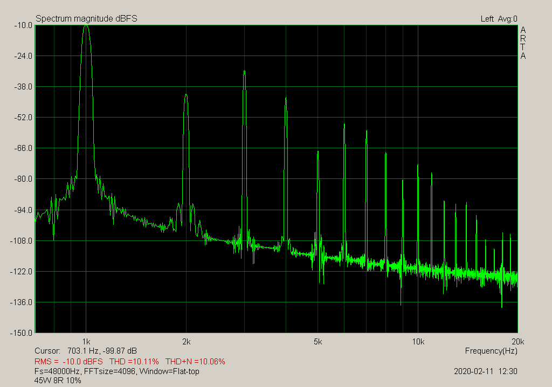The height and width of the screenshot is (387, 552).
Task: Click the 'Left Avg:0' channel label
Action: click(499, 19)
